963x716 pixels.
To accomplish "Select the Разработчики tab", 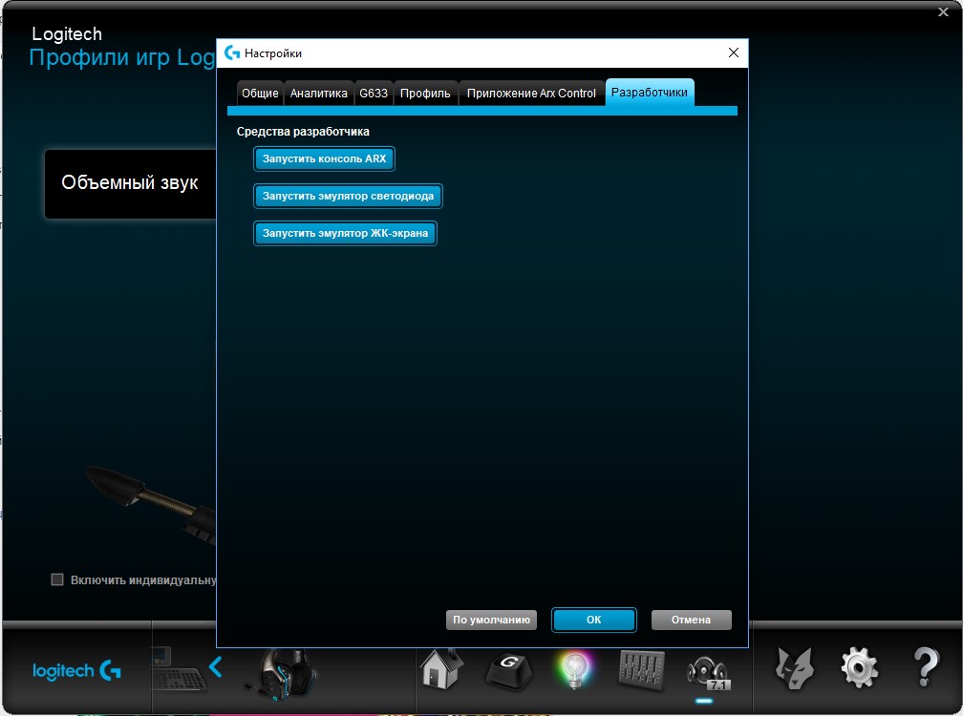I will pyautogui.click(x=650, y=92).
